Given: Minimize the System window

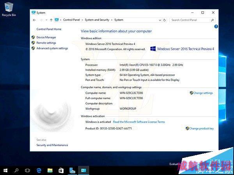Looking at the screenshot, I should [x=193, y=13].
